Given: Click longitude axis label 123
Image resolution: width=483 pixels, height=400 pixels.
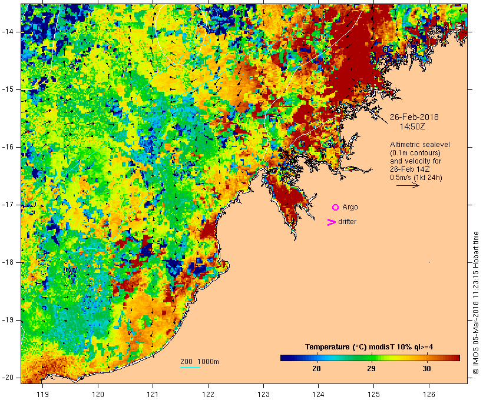Looking at the screenshot, I should 263,394.
